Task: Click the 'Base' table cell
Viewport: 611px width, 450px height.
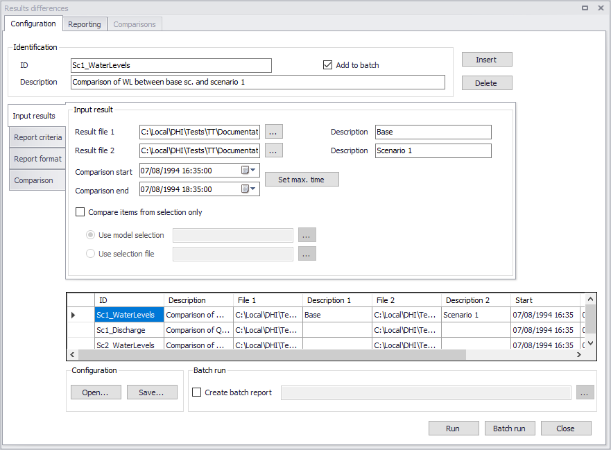Action: (x=337, y=315)
